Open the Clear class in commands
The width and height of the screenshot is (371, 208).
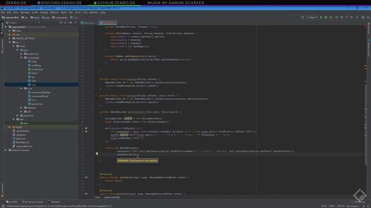32,62
